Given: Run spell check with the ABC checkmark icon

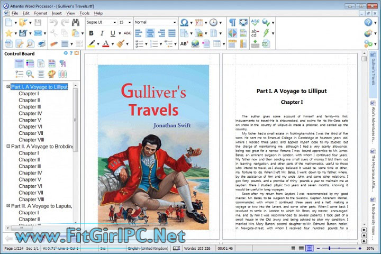Looking at the screenshot, I should click(255, 22).
